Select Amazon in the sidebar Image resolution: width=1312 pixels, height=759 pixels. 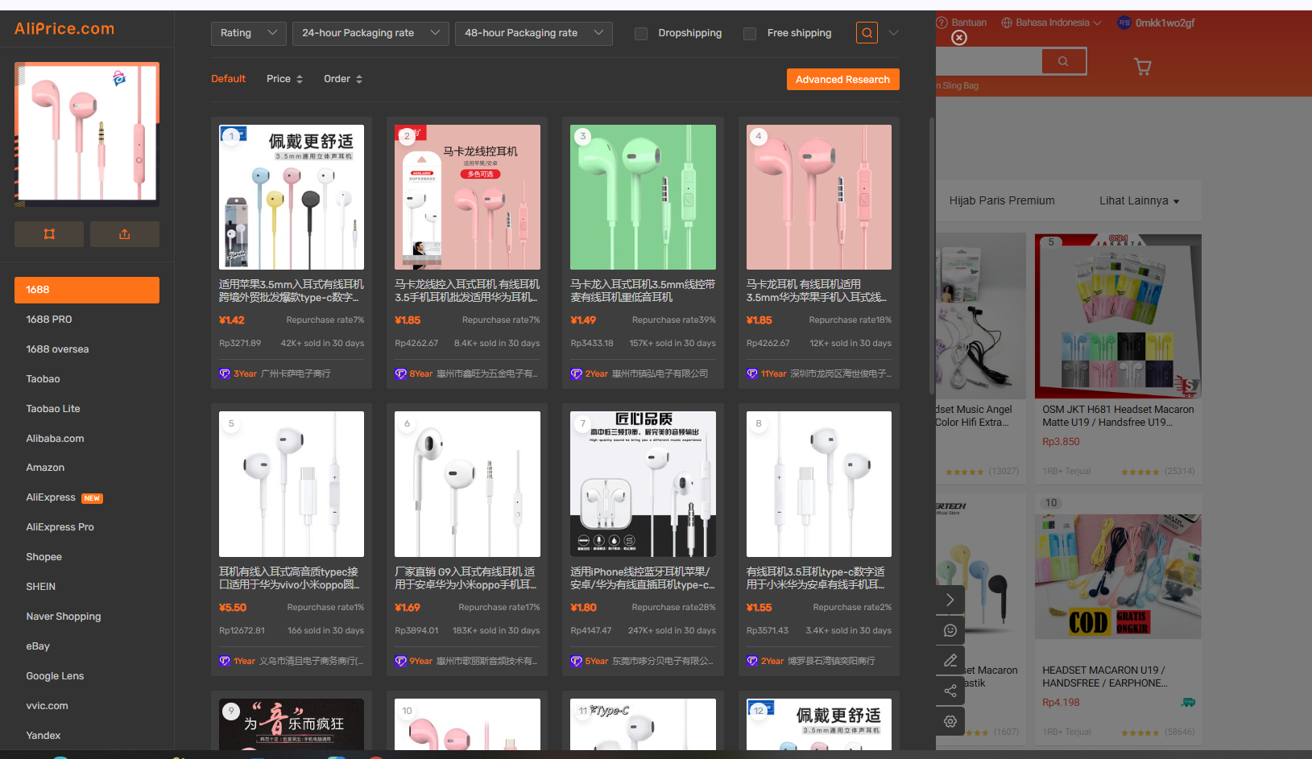pos(45,468)
